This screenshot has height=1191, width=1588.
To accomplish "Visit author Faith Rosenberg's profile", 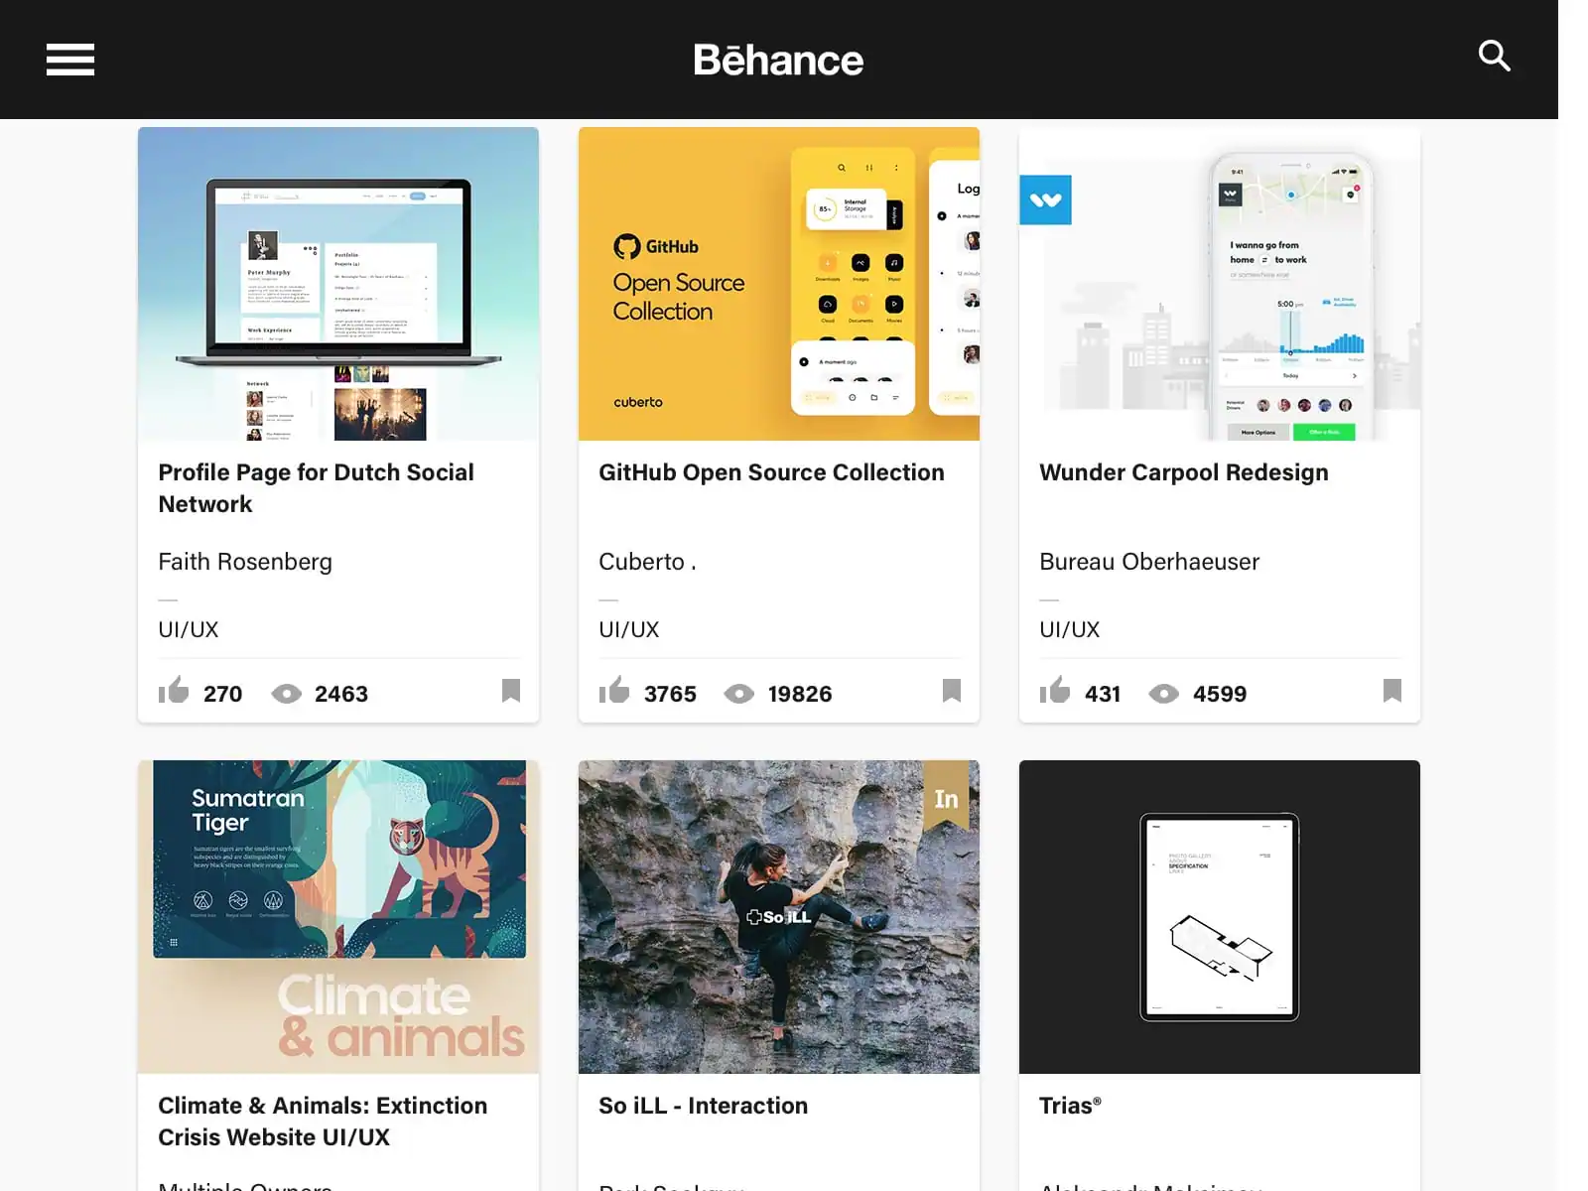I will coord(245,562).
